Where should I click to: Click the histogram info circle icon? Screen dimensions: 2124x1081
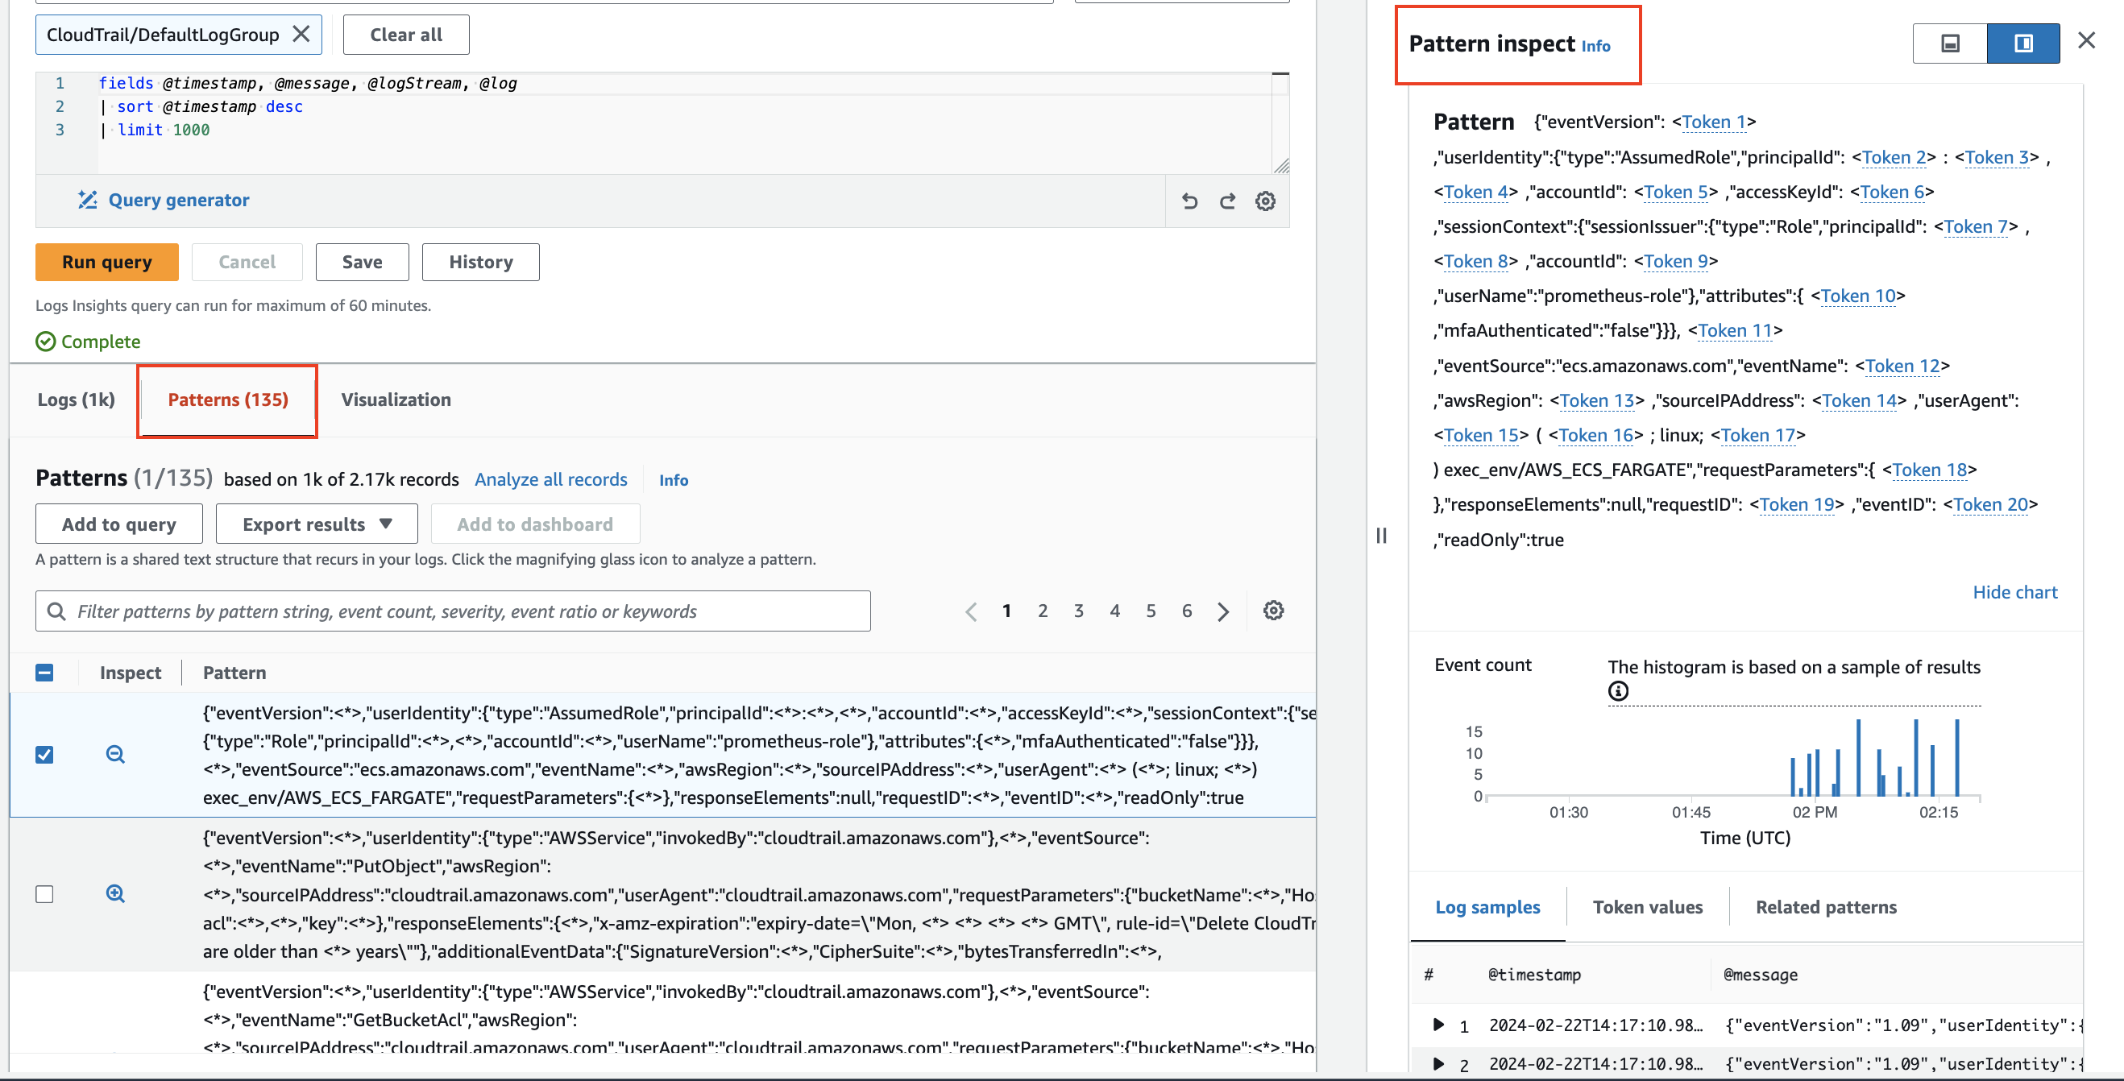[x=1618, y=691]
